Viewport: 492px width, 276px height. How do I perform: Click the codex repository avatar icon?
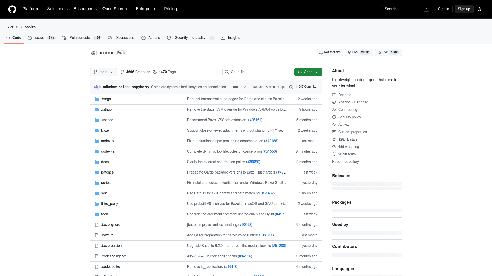tap(93, 53)
